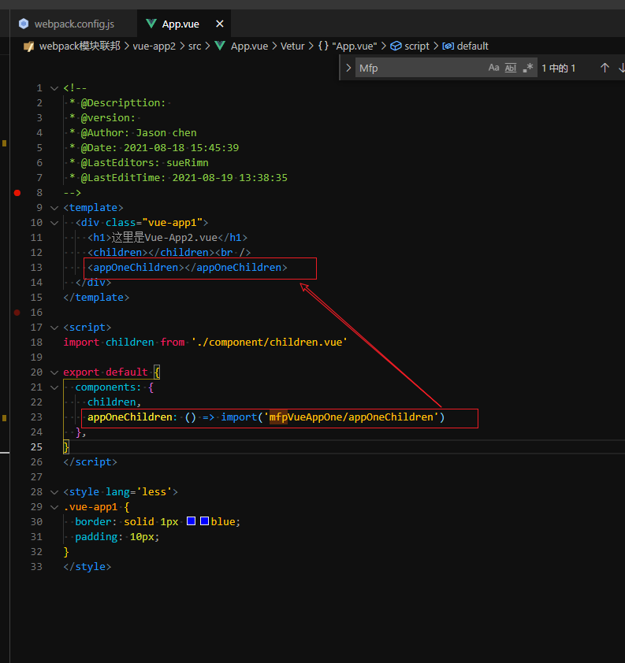Viewport: 625px width, 663px height.
Task: Click the closing </script> tag on line 26
Action: (x=90, y=462)
